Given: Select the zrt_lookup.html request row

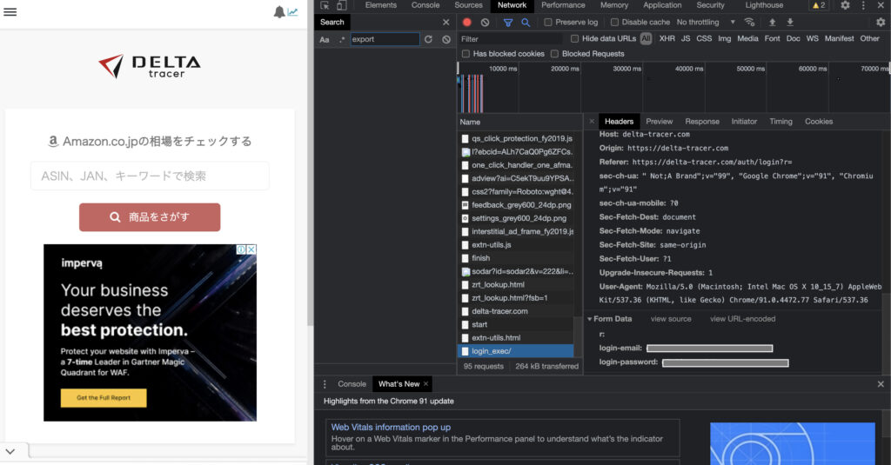Looking at the screenshot, I should tap(515, 285).
